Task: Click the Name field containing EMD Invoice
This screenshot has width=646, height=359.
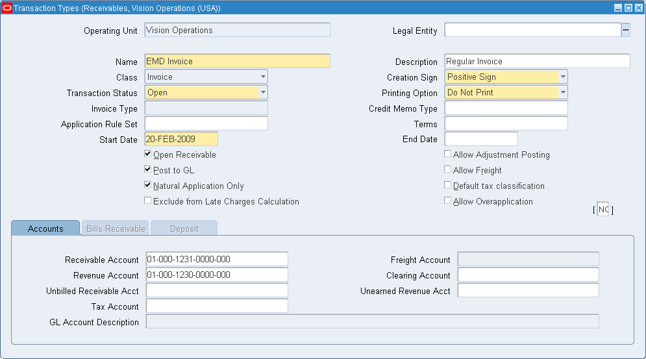Action: 238,62
